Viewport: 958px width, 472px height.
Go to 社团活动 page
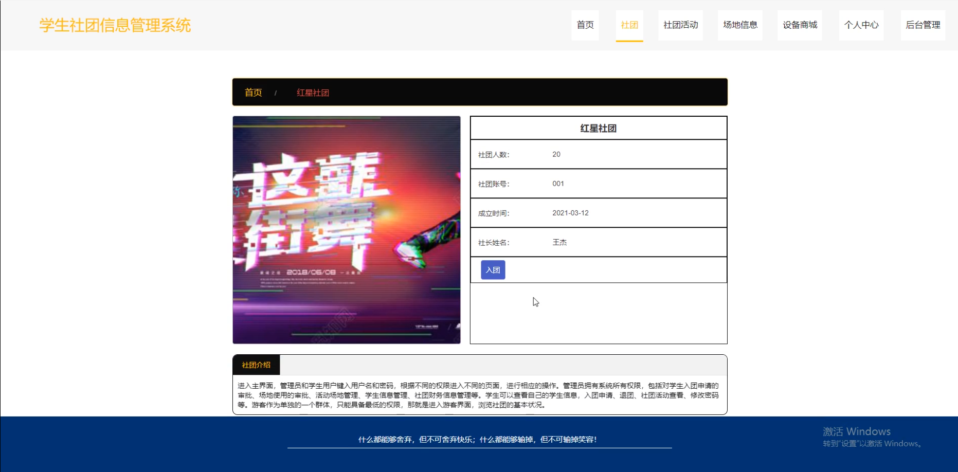680,25
